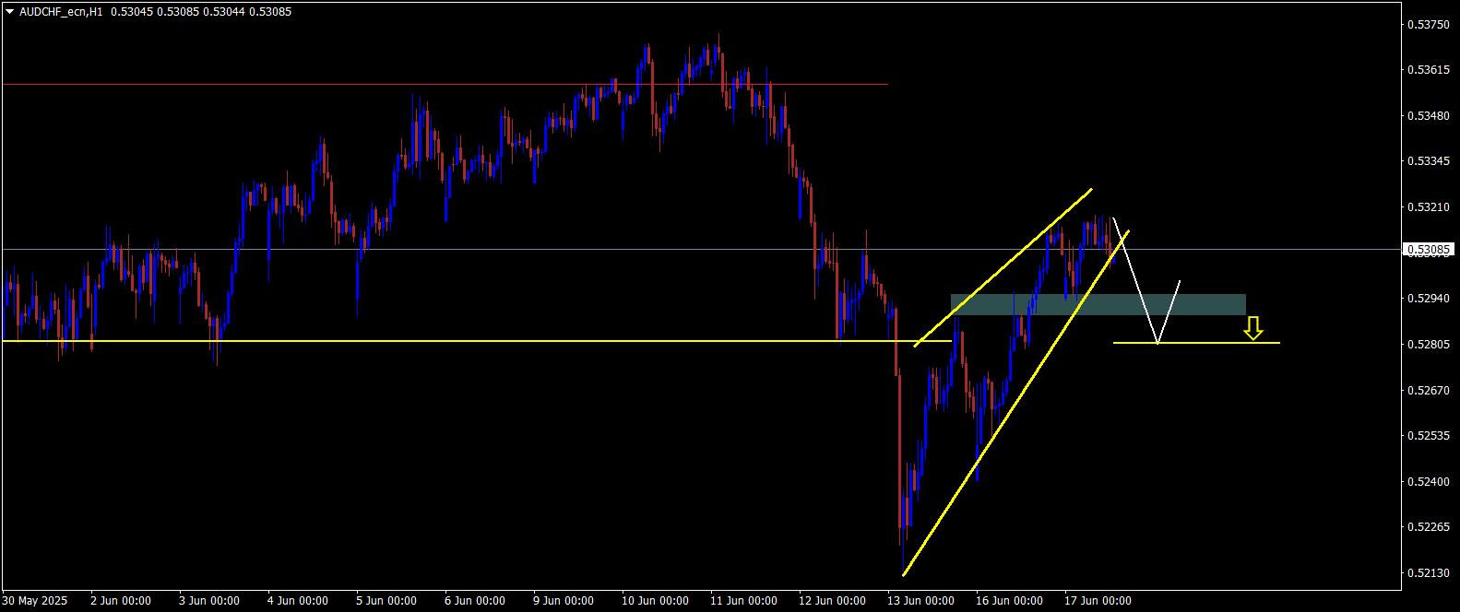Click the 30 May 2025 date label

pyautogui.click(x=35, y=601)
